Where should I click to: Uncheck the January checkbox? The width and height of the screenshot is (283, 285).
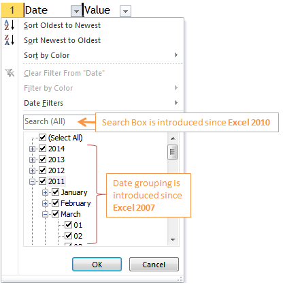tap(55, 192)
